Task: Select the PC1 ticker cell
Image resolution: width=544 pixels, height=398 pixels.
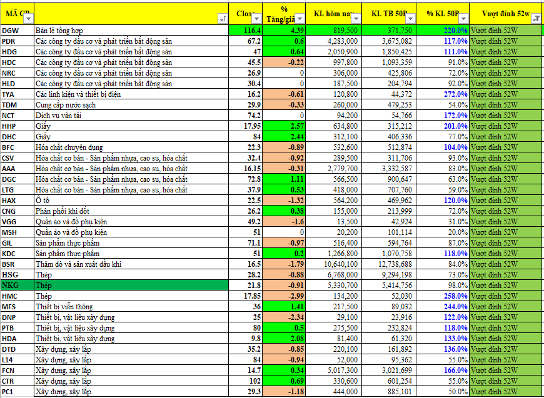Action: click(17, 391)
